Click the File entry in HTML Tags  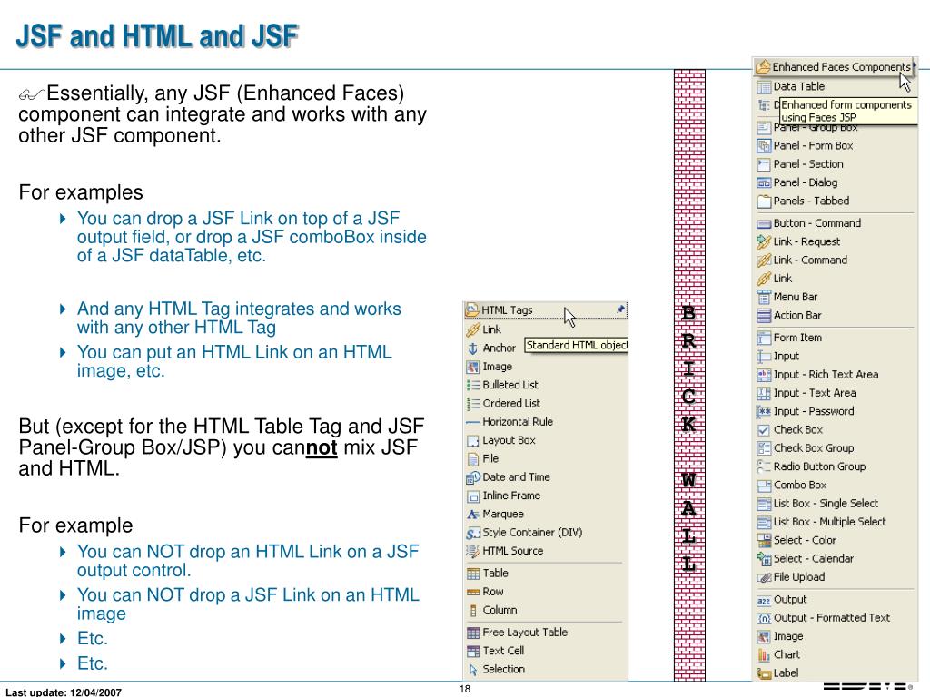click(x=483, y=458)
